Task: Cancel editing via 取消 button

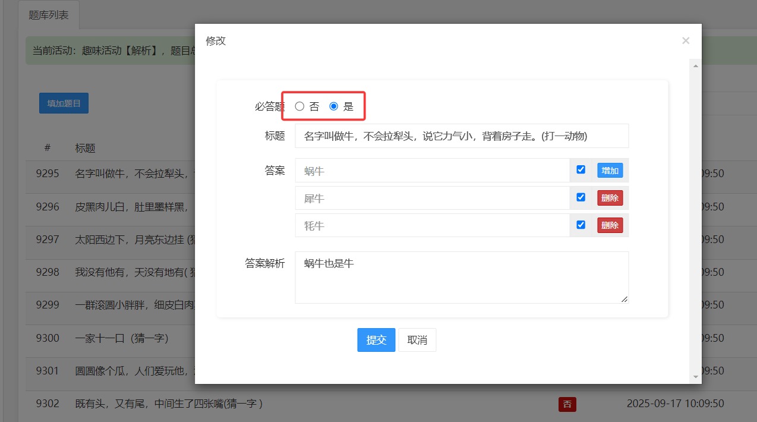Action: [x=417, y=339]
